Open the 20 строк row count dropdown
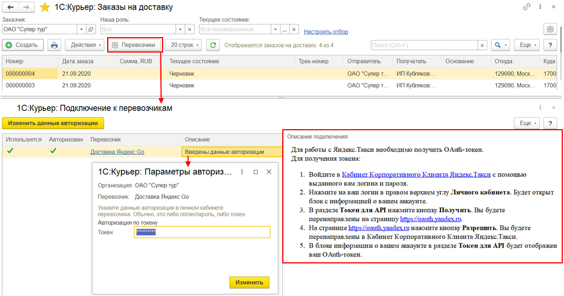 click(x=183, y=45)
